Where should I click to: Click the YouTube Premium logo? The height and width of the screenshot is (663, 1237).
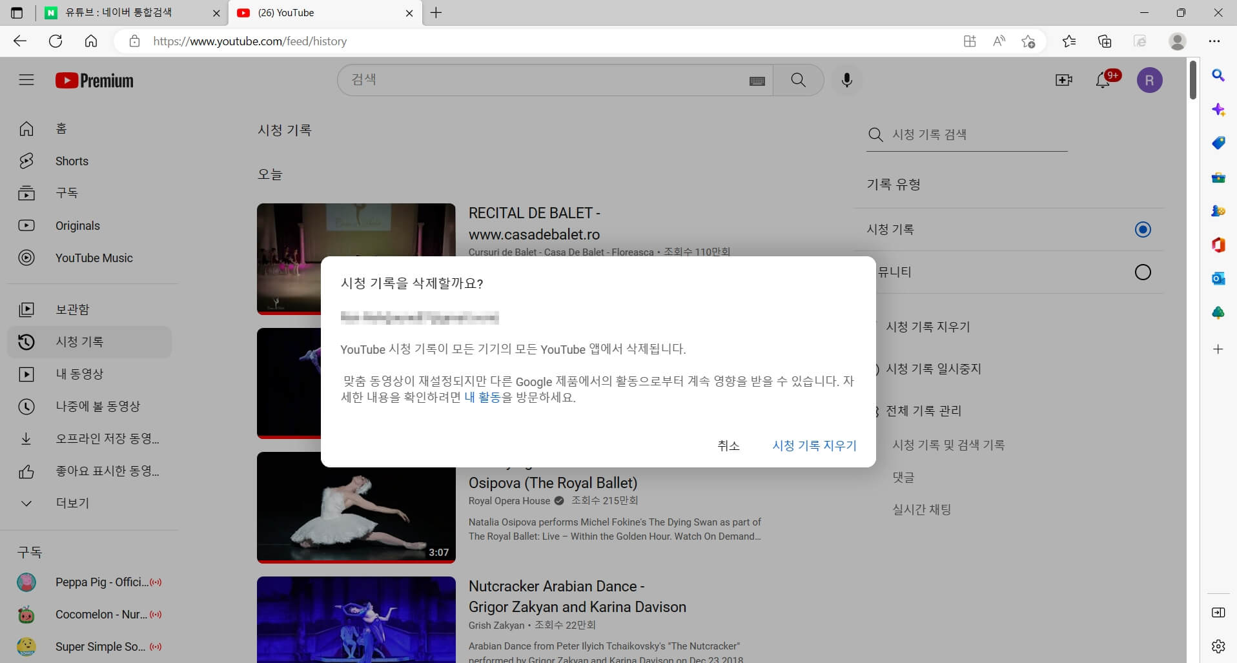coord(94,79)
